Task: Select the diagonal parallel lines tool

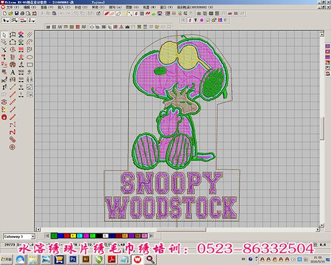Action: [x=30, y=34]
